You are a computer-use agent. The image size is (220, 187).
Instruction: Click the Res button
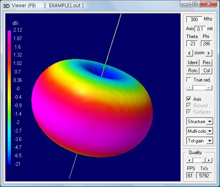pyautogui.click(x=207, y=63)
